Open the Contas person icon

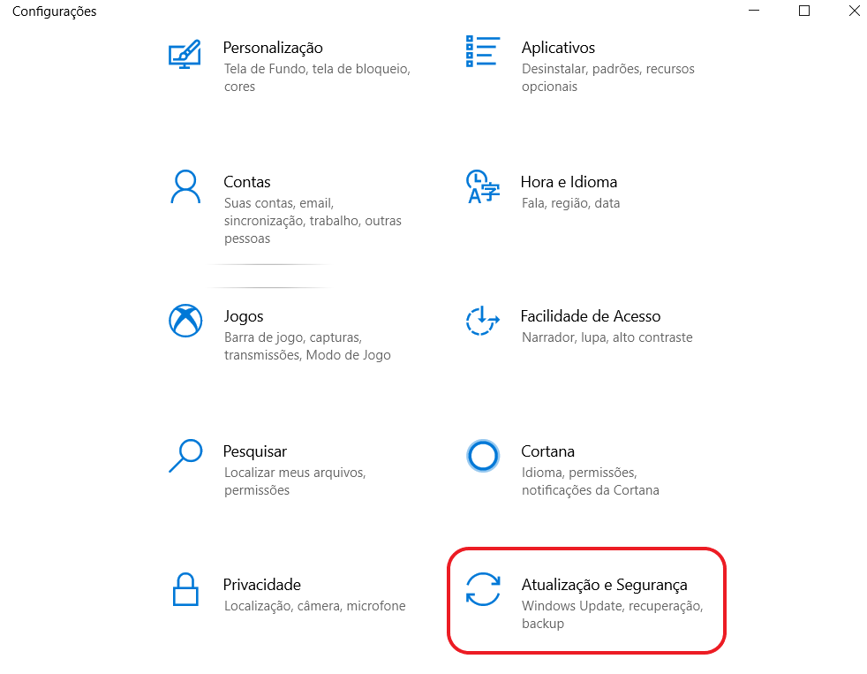click(x=185, y=187)
